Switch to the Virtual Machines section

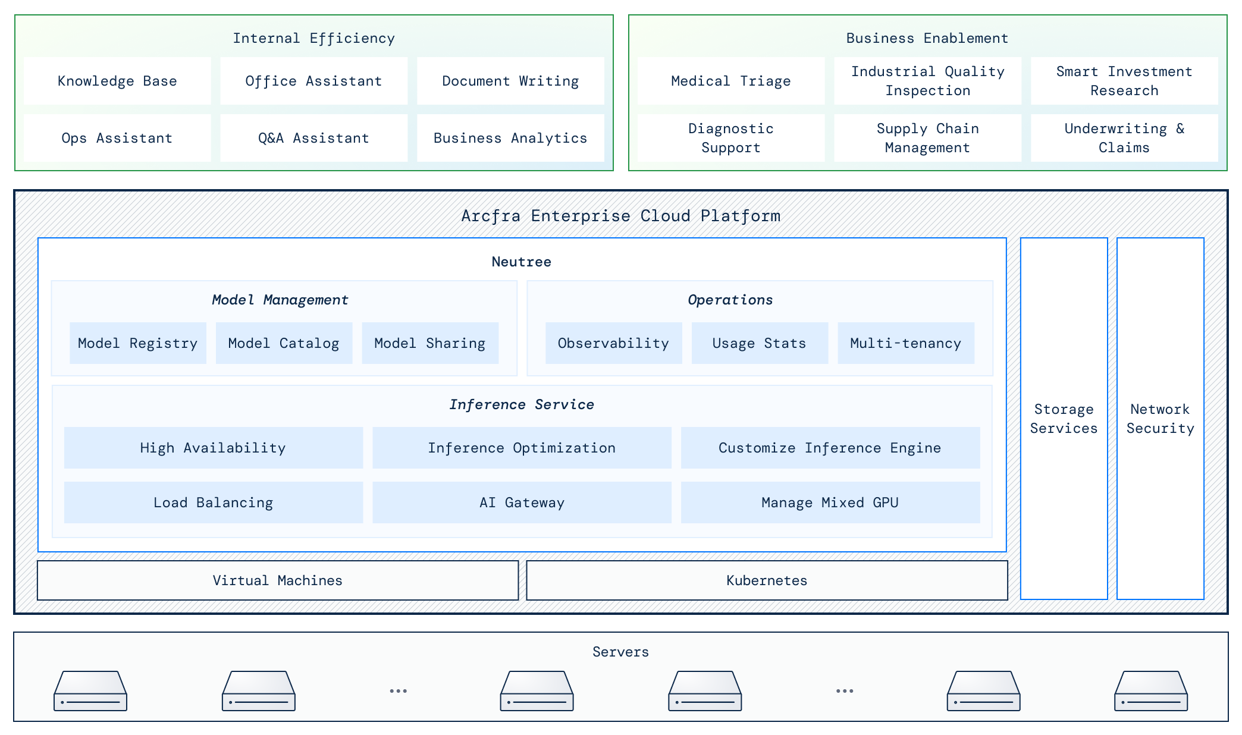tap(277, 580)
